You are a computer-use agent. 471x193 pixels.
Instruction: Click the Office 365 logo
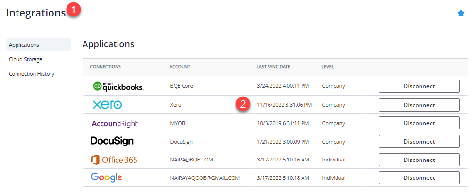114,160
